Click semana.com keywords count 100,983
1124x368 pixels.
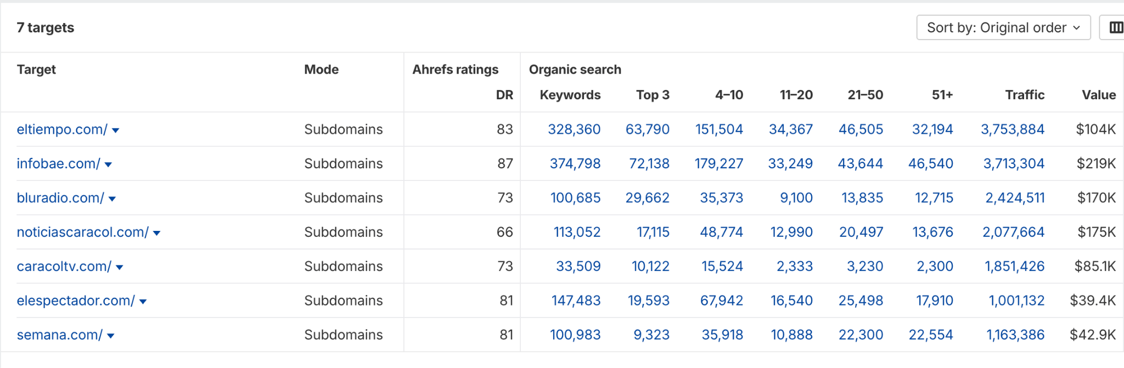[575, 335]
